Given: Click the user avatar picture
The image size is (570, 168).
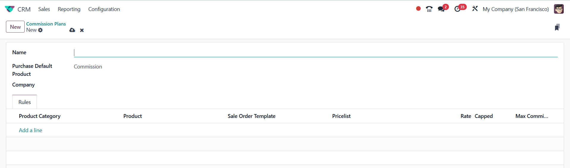Looking at the screenshot, I should coord(559,9).
